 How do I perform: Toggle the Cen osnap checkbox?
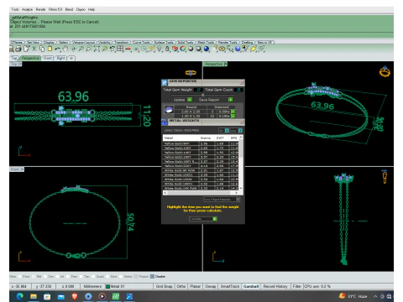[x=44, y=277]
